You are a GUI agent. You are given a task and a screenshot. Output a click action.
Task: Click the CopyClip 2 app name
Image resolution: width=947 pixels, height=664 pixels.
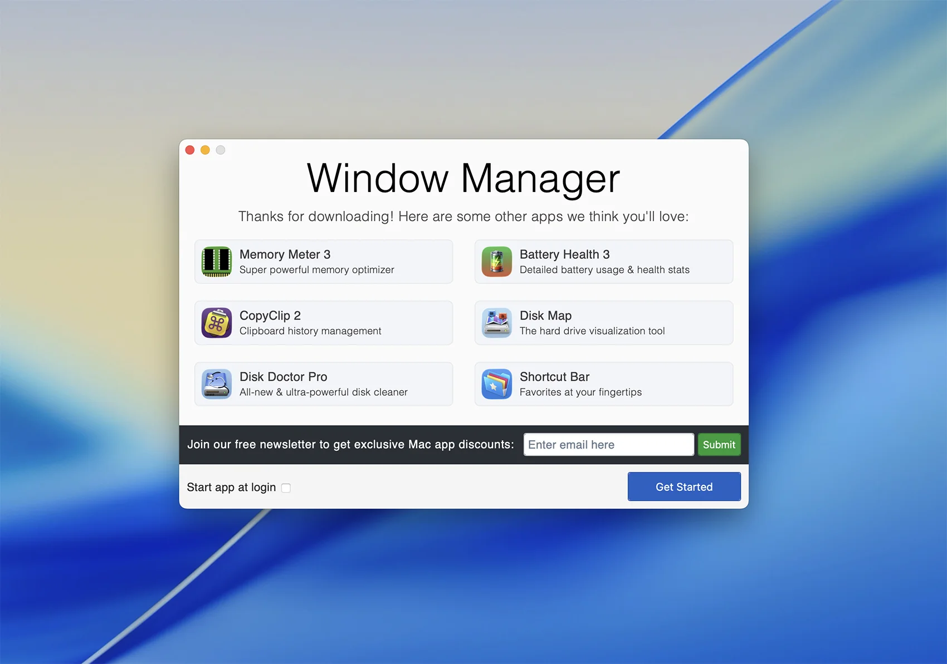tap(270, 316)
